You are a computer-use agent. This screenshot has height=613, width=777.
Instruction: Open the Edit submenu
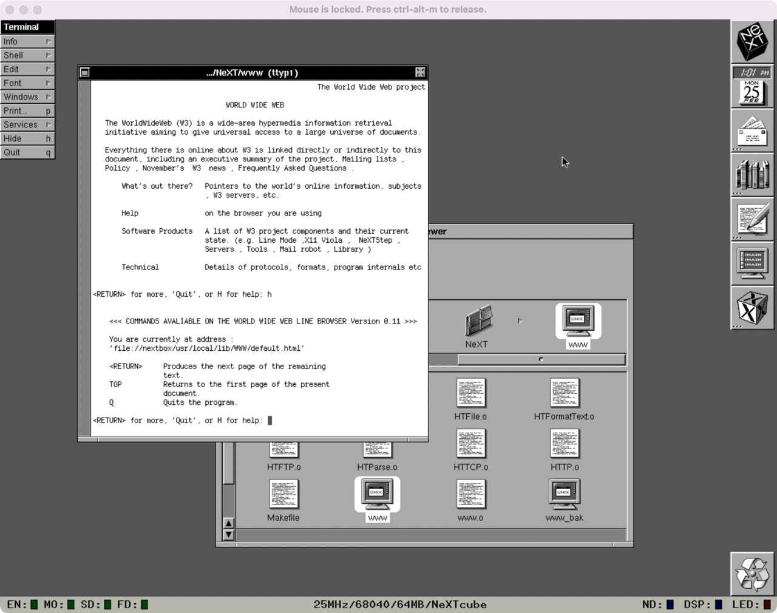click(x=27, y=69)
